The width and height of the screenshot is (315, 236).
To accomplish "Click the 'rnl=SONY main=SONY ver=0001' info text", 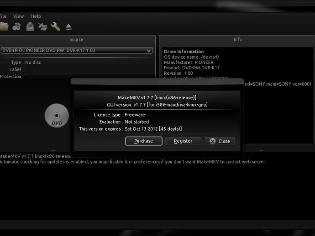I will (x=278, y=84).
